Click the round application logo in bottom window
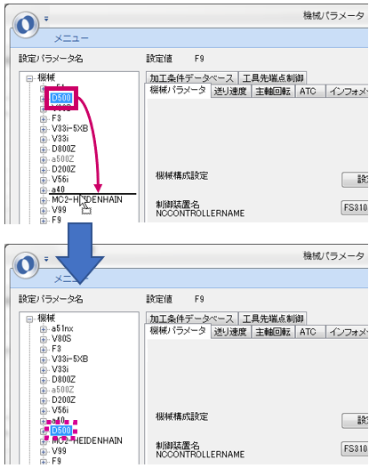The width and height of the screenshot is (369, 468). click(x=26, y=265)
